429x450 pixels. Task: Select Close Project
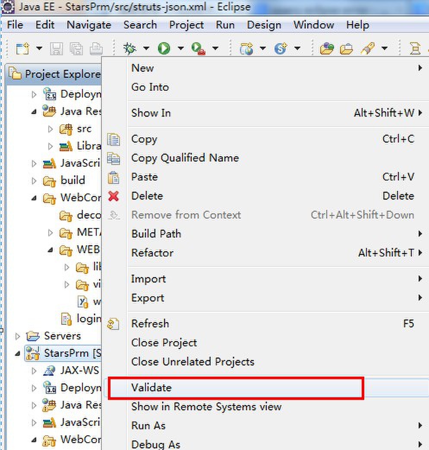coord(265,343)
